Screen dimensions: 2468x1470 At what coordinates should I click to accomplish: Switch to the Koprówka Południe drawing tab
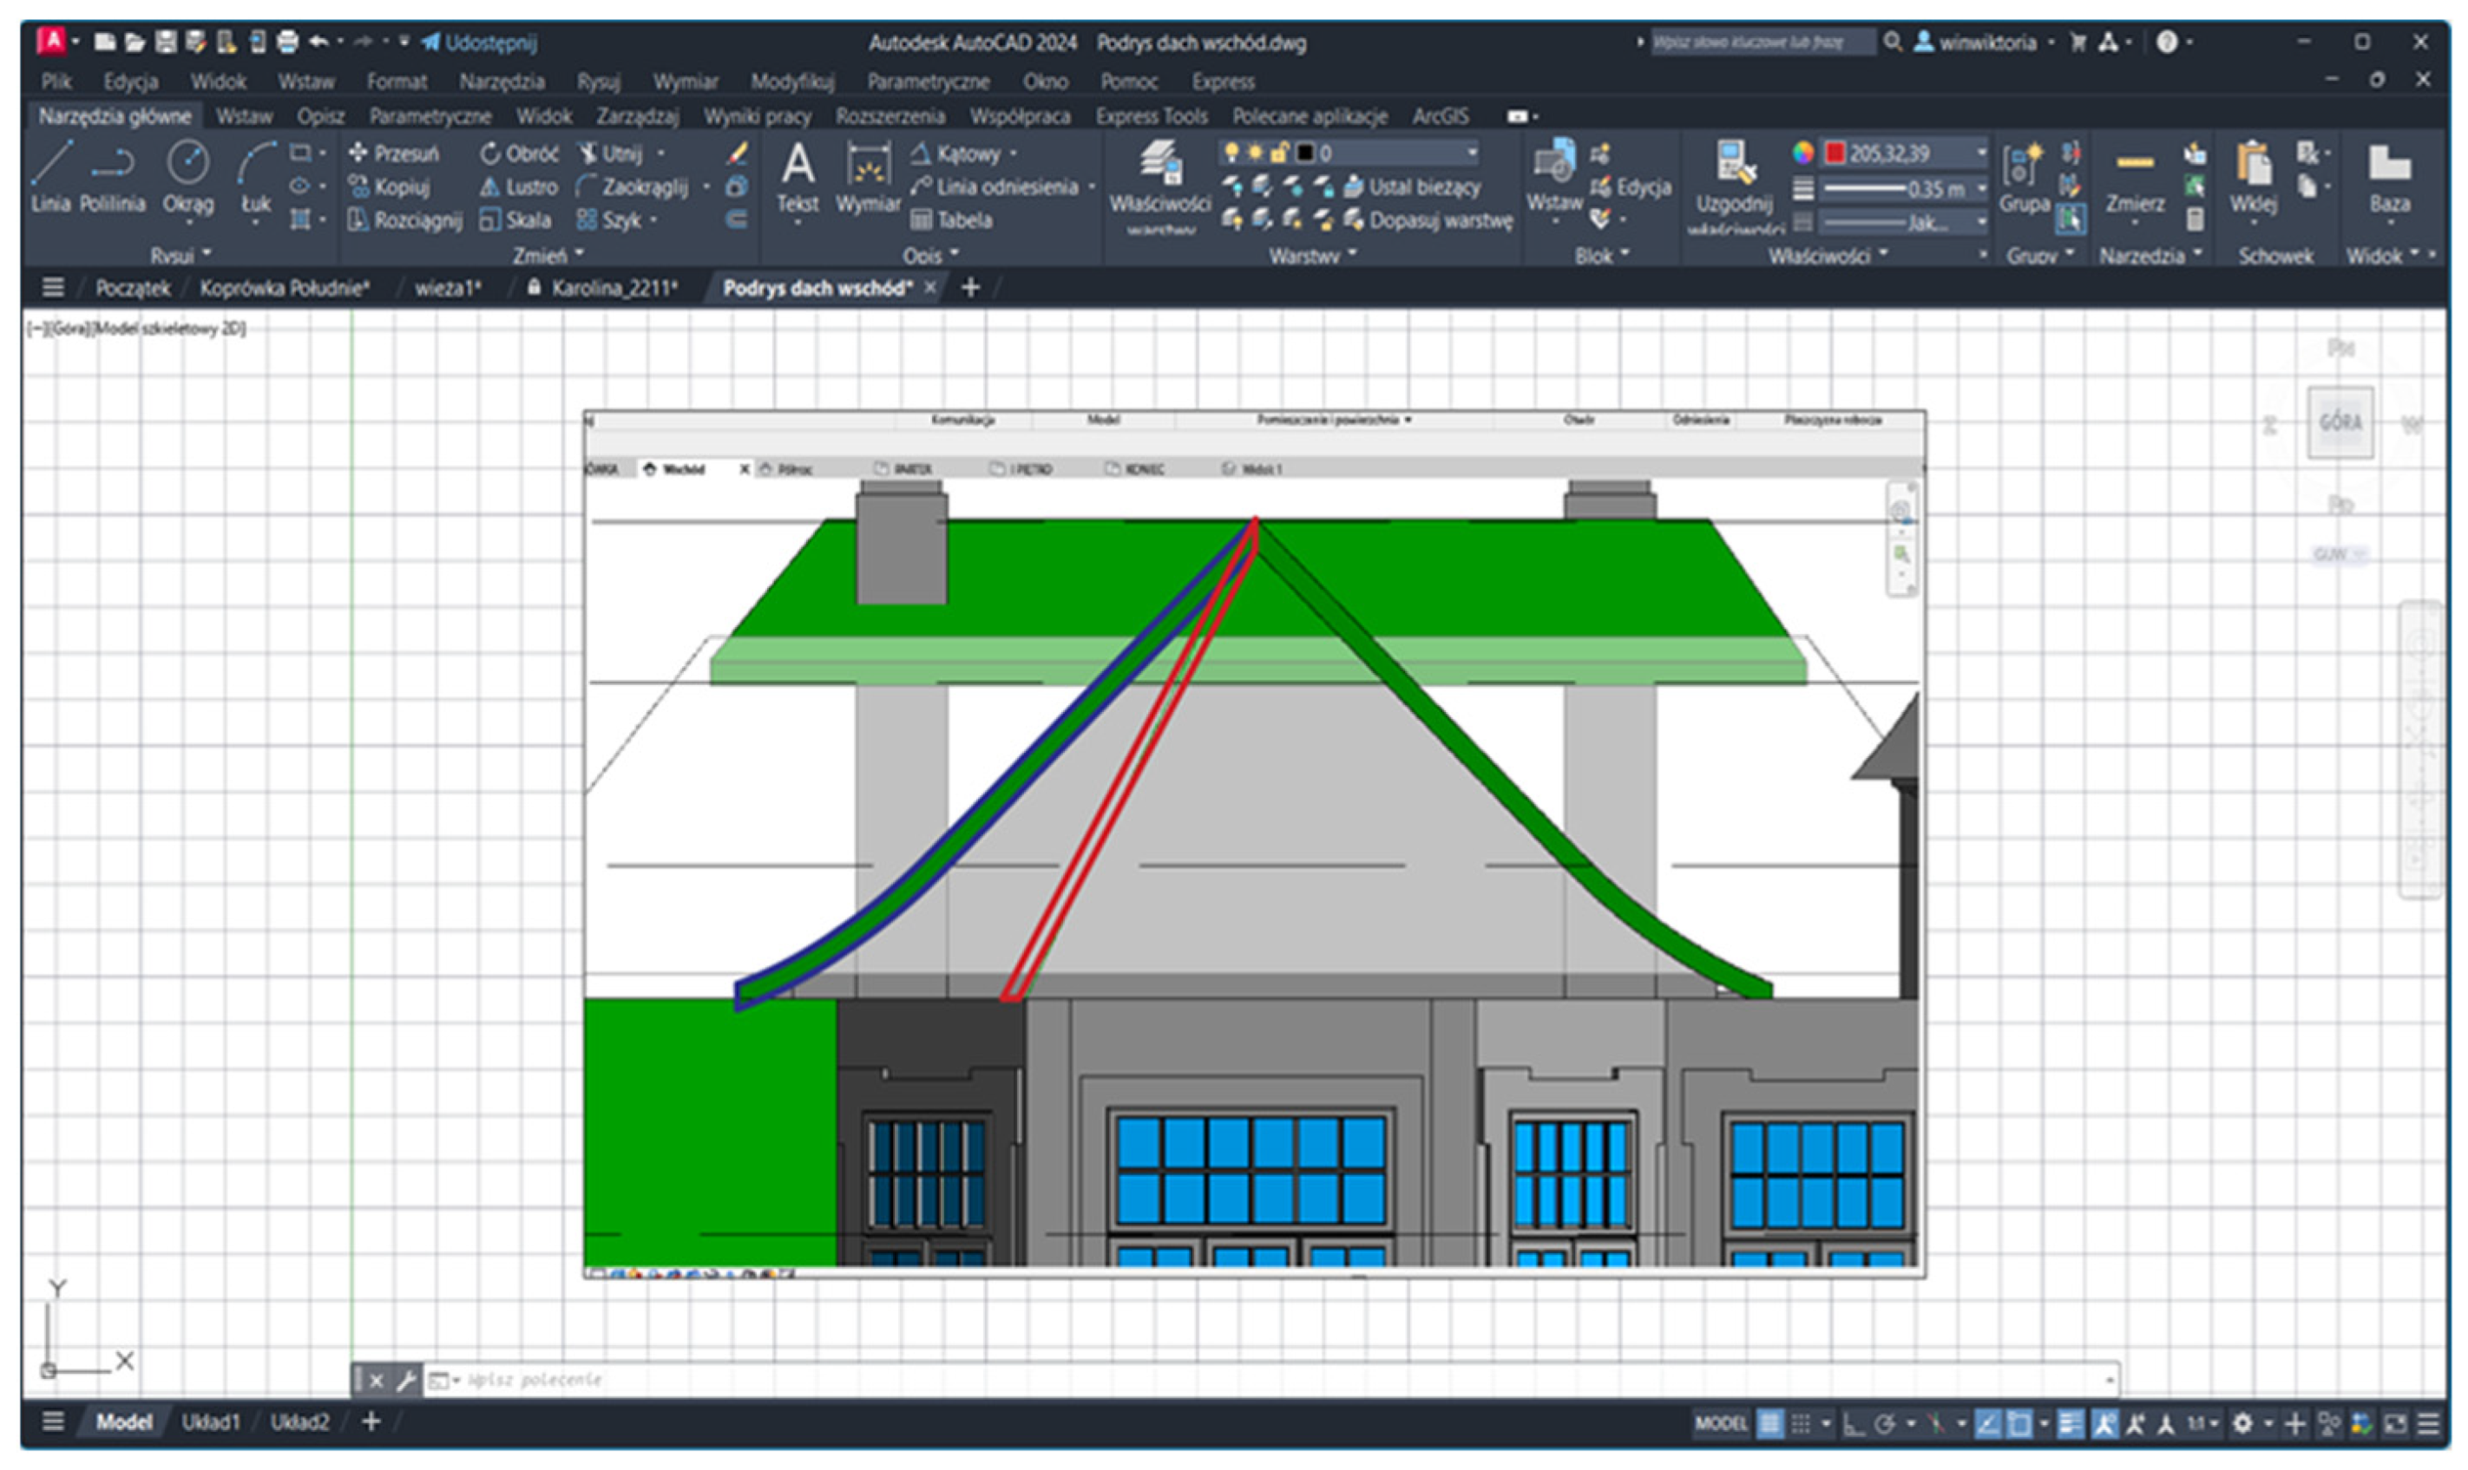click(x=285, y=288)
